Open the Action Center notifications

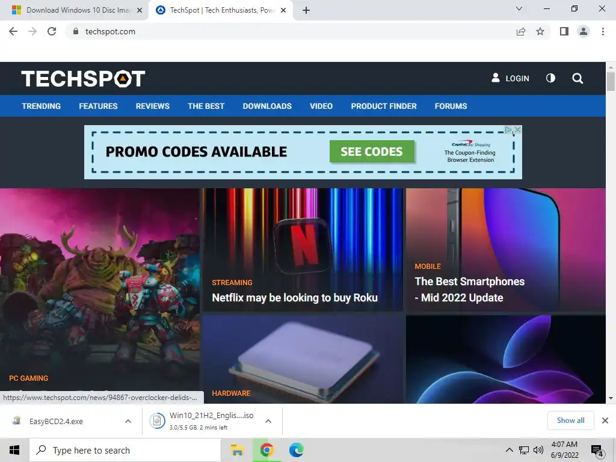pos(597,451)
